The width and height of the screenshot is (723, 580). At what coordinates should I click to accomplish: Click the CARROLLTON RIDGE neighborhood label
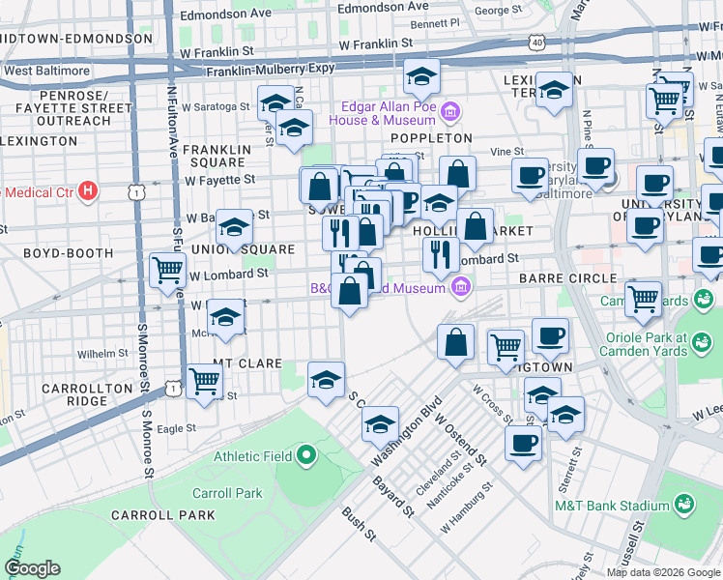(87, 394)
